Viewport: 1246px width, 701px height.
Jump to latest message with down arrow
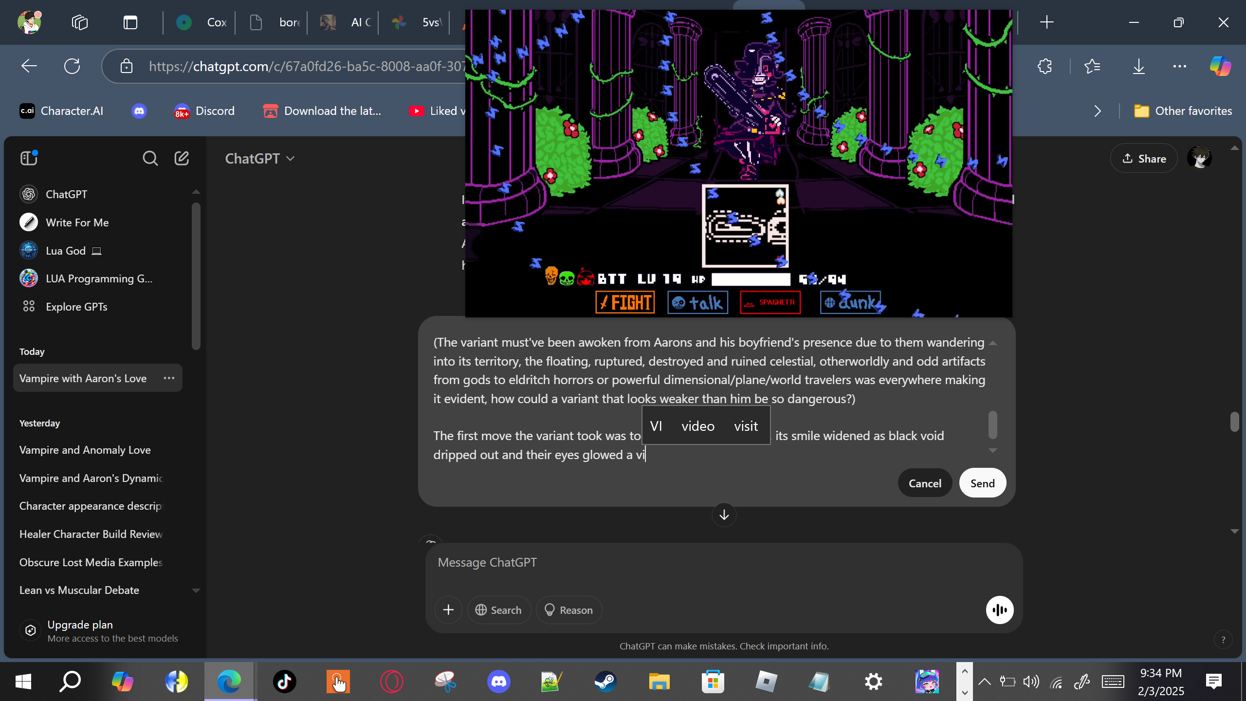click(724, 515)
